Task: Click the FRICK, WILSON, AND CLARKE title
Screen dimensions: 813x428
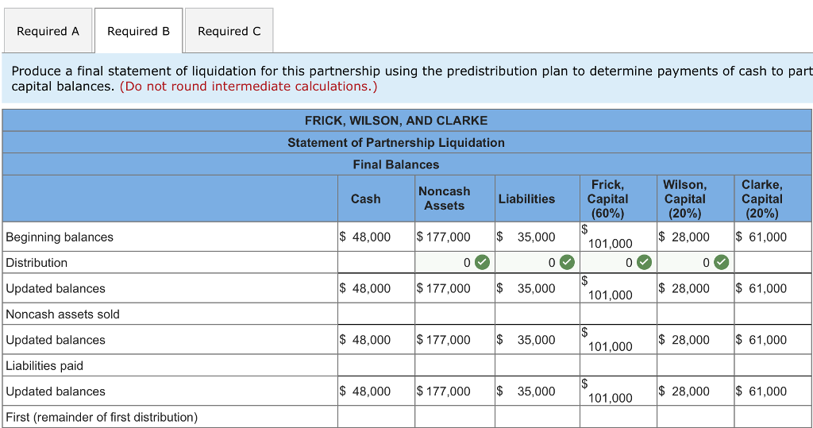Action: (x=396, y=121)
